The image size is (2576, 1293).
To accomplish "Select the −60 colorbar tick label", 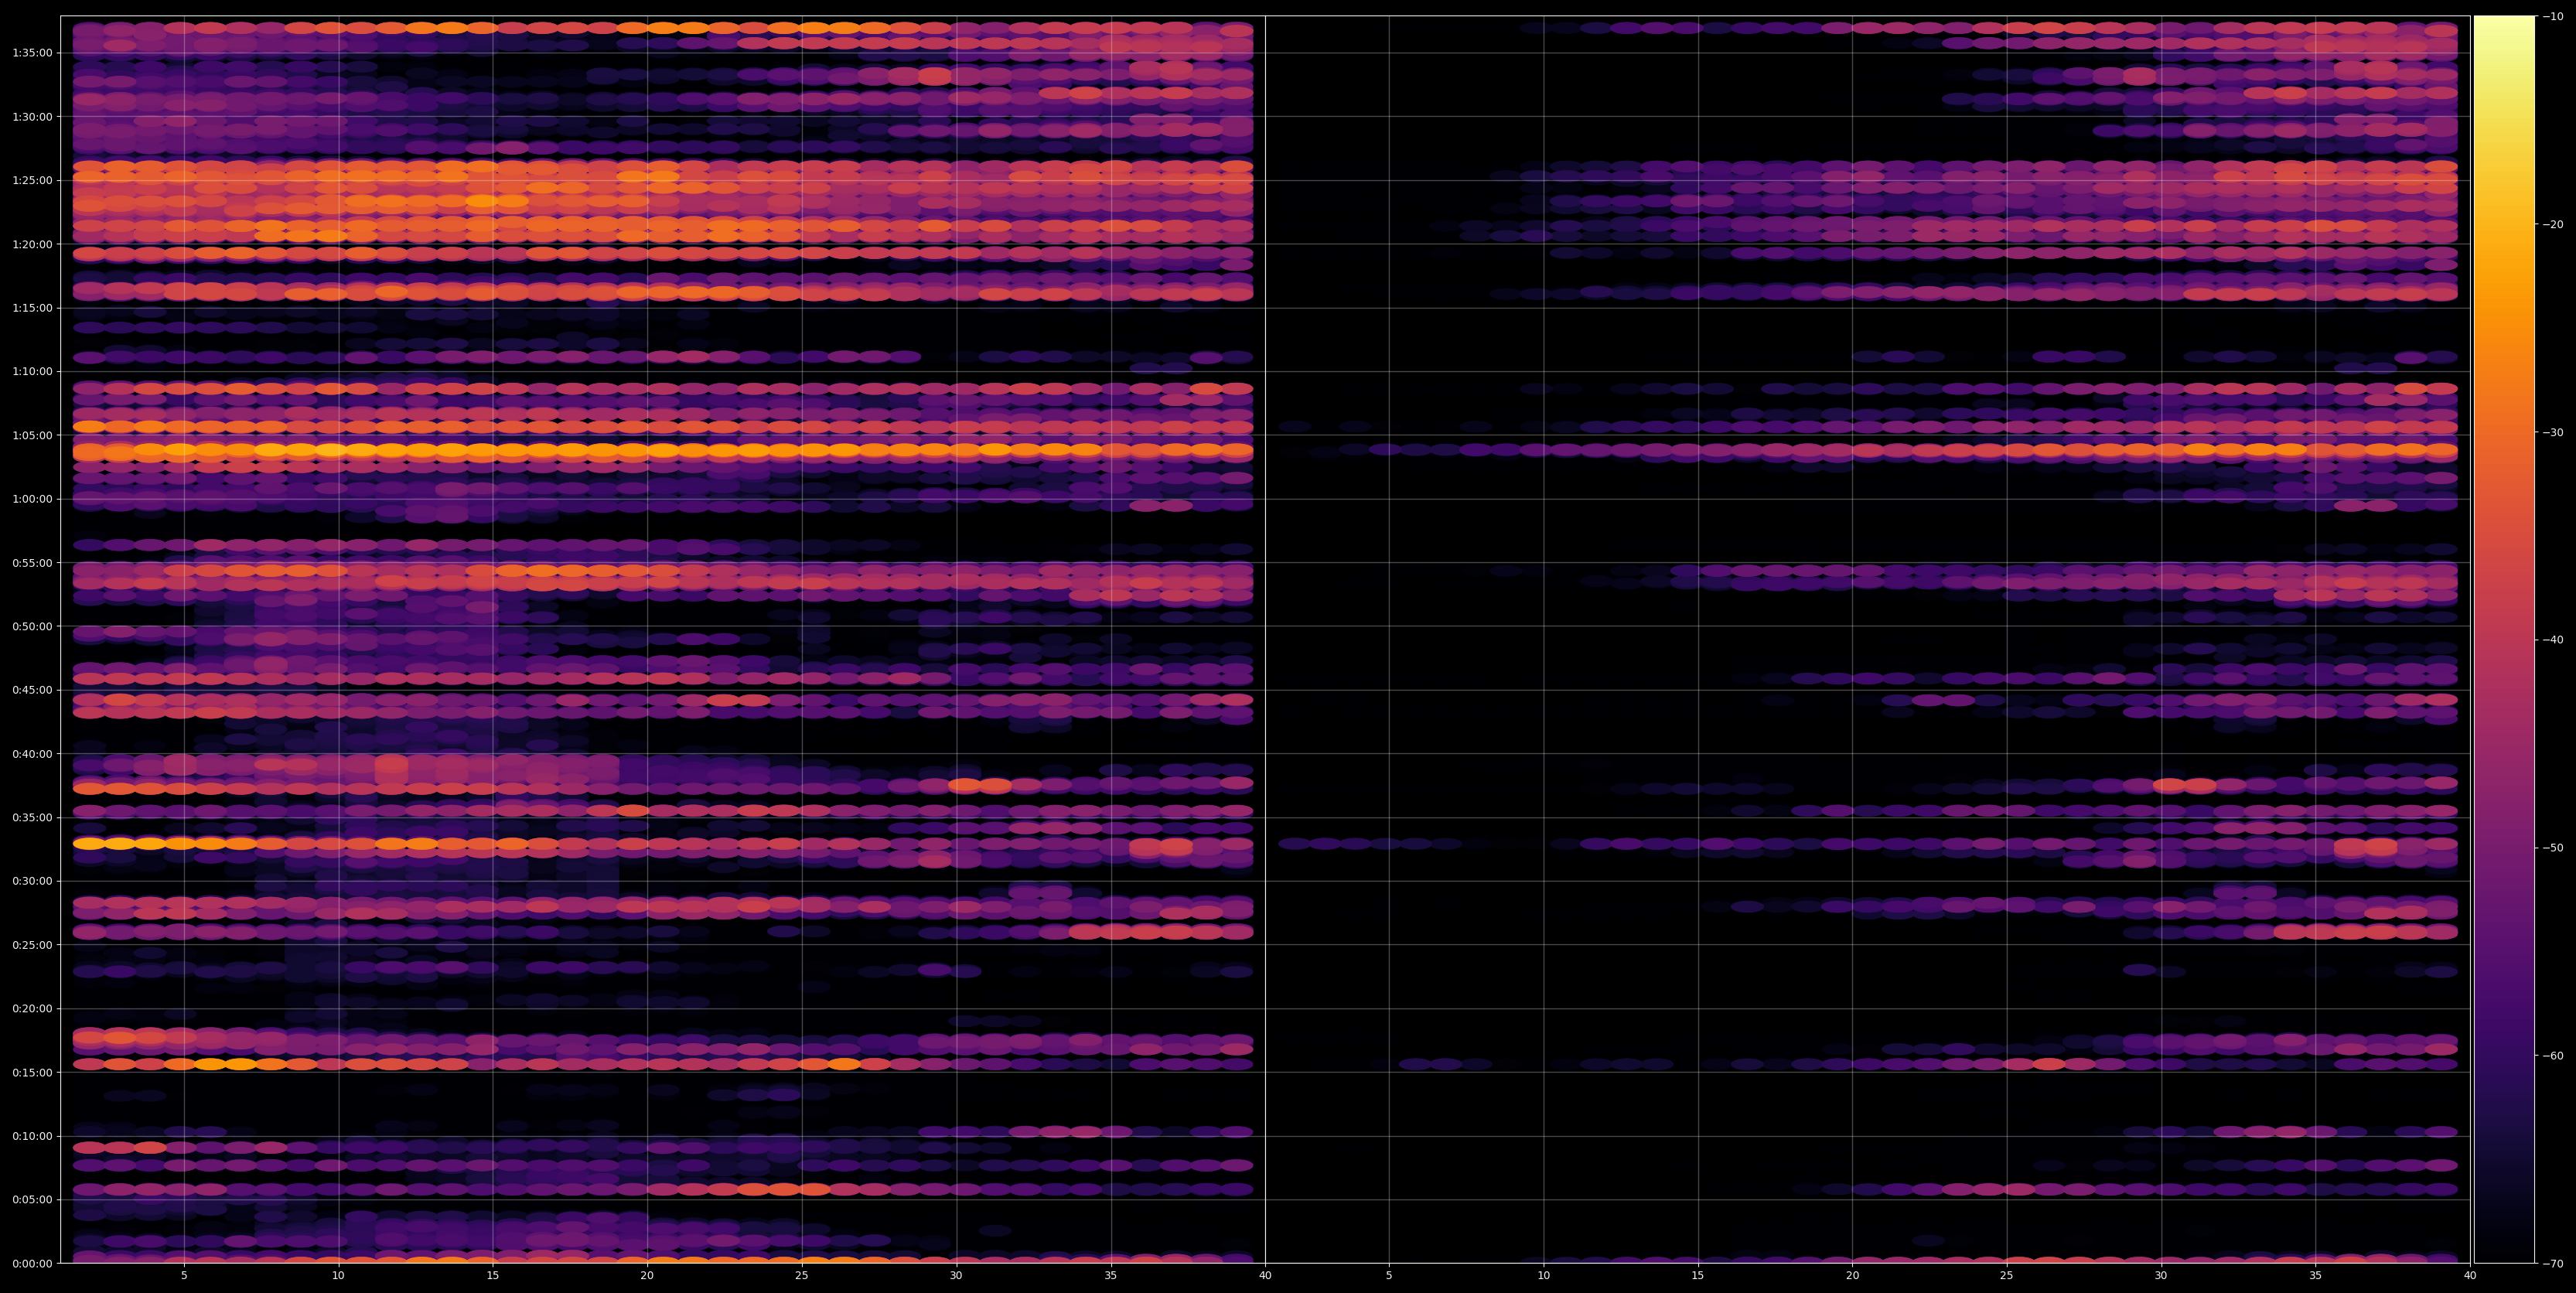I will tap(2553, 1056).
